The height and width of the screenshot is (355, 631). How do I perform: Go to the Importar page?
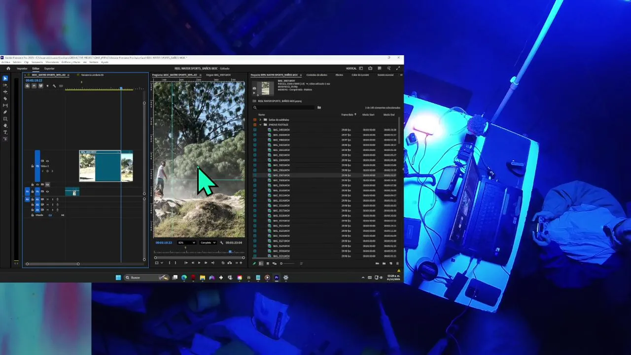[22, 69]
